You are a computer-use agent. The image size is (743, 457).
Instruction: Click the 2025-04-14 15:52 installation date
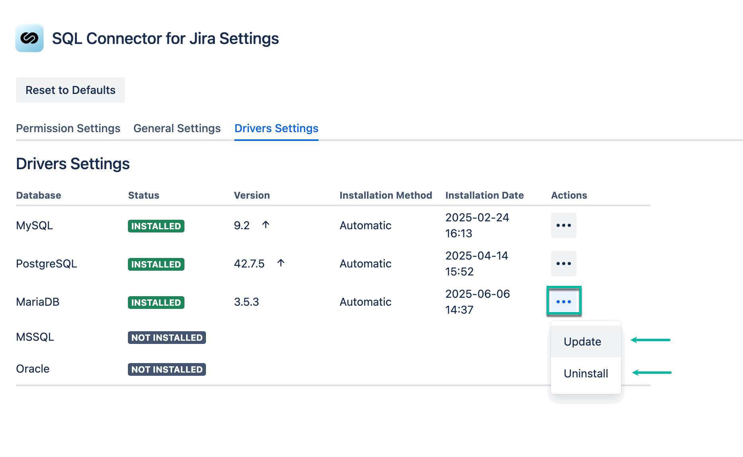pyautogui.click(x=477, y=264)
